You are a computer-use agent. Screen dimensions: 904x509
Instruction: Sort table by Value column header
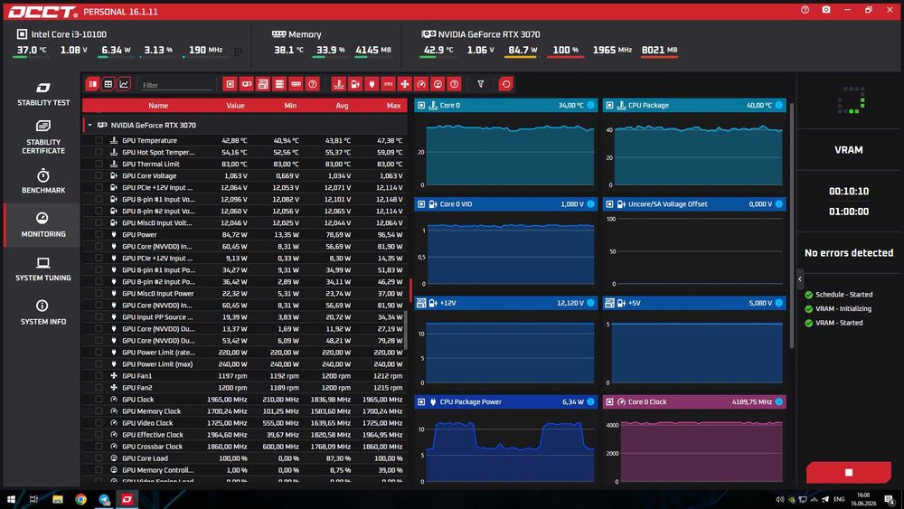coord(235,106)
